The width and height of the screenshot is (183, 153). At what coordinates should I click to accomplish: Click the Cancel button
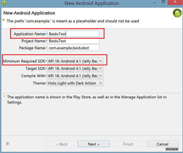162,144
